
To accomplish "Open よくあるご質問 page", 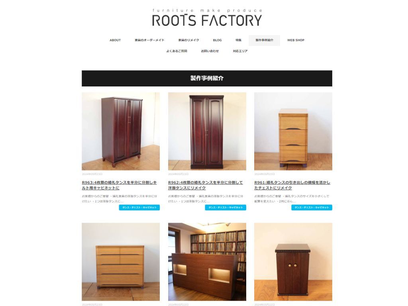I will [x=177, y=51].
